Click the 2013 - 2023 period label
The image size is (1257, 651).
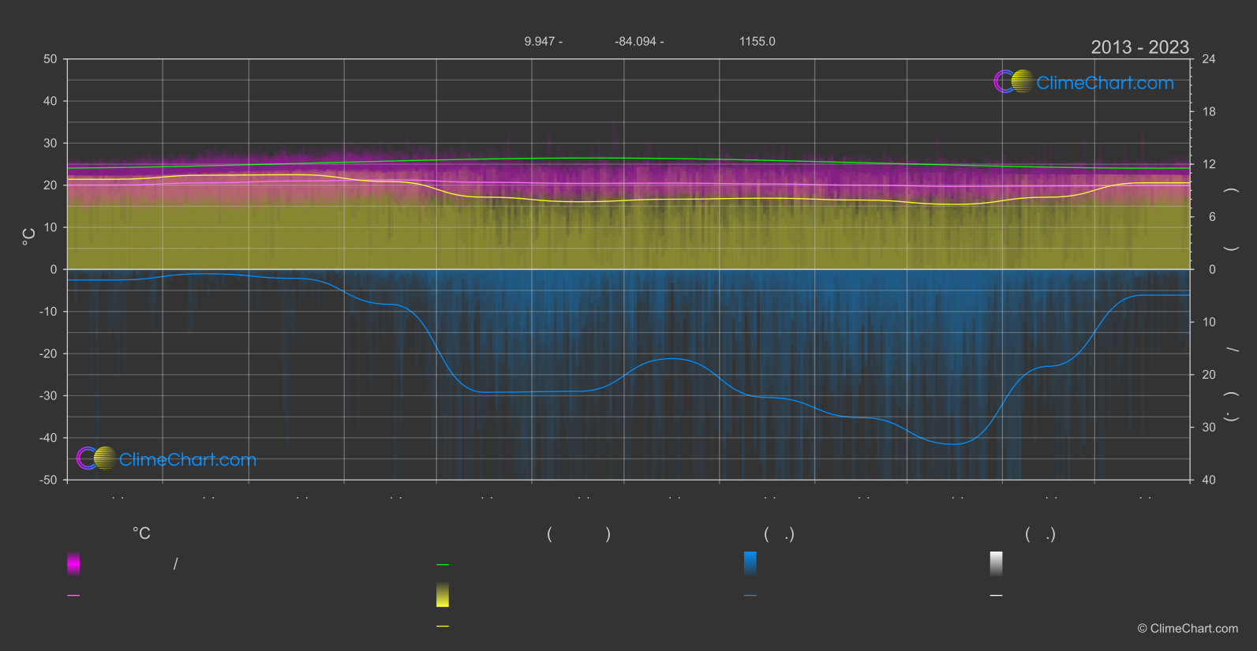pyautogui.click(x=1139, y=47)
